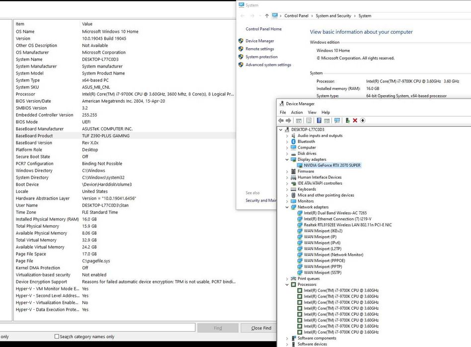This screenshot has width=471, height=347.
Task: Click the green Update driver toolbar icon
Action: click(348, 120)
